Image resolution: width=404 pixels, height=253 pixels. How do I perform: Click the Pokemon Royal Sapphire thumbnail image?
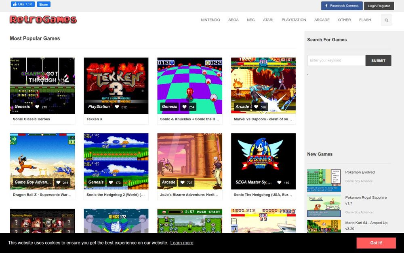[x=324, y=206]
